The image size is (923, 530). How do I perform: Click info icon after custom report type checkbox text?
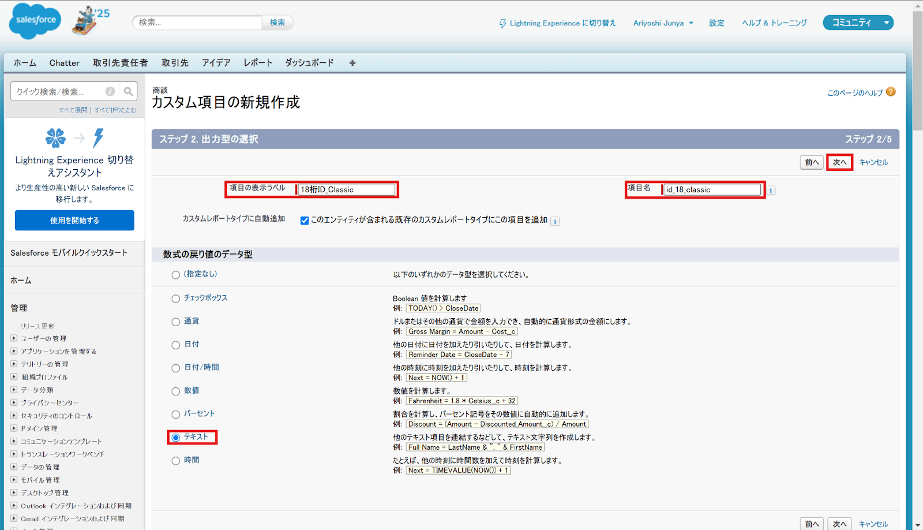coord(554,221)
